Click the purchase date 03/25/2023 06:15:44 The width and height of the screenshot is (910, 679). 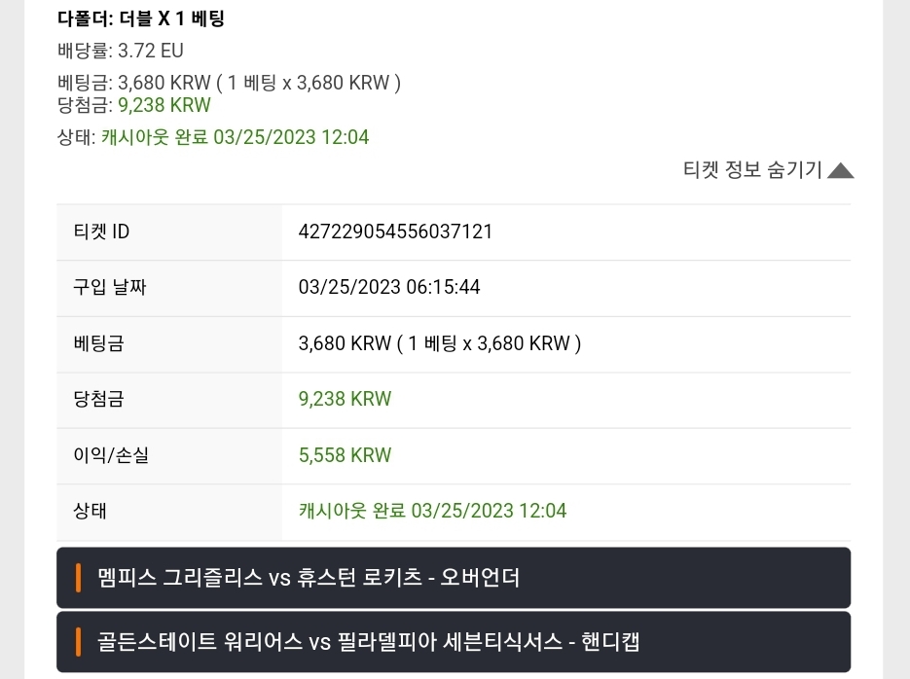(389, 287)
